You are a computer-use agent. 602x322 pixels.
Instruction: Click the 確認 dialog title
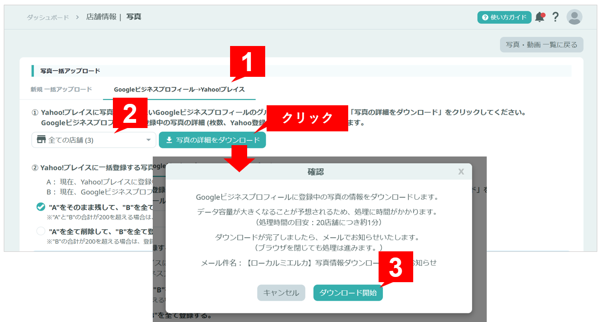click(315, 172)
